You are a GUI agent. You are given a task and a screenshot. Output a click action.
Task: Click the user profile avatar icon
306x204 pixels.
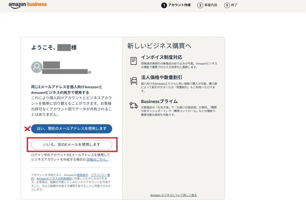37,67
